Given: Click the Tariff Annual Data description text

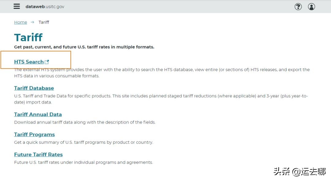Looking at the screenshot, I should [x=85, y=122].
